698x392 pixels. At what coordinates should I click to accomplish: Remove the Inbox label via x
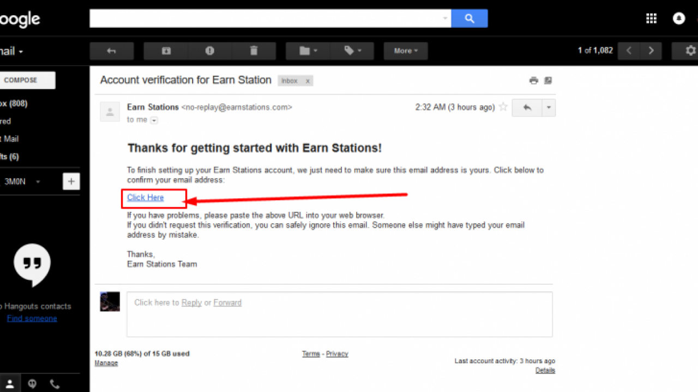click(x=307, y=81)
